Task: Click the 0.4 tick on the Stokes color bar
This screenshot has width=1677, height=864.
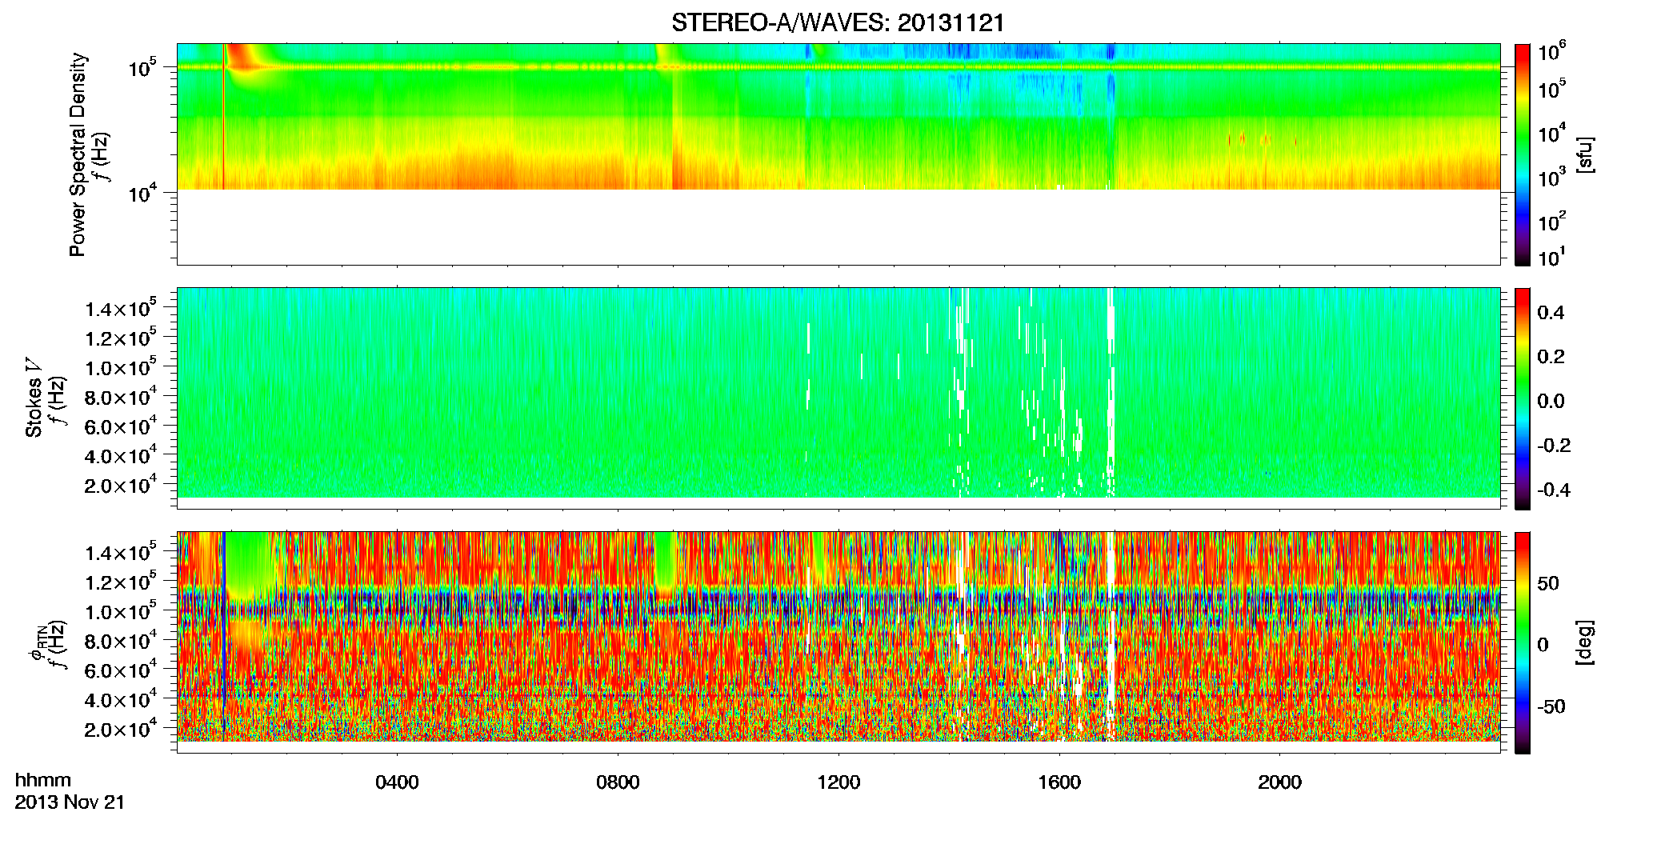Action: point(1551,313)
